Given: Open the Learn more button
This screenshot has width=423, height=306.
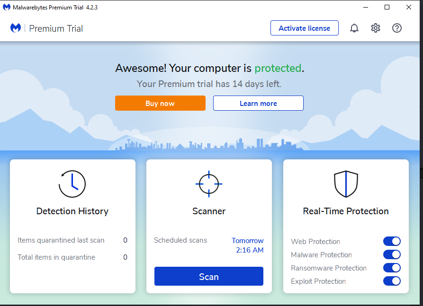Looking at the screenshot, I should pos(258,103).
